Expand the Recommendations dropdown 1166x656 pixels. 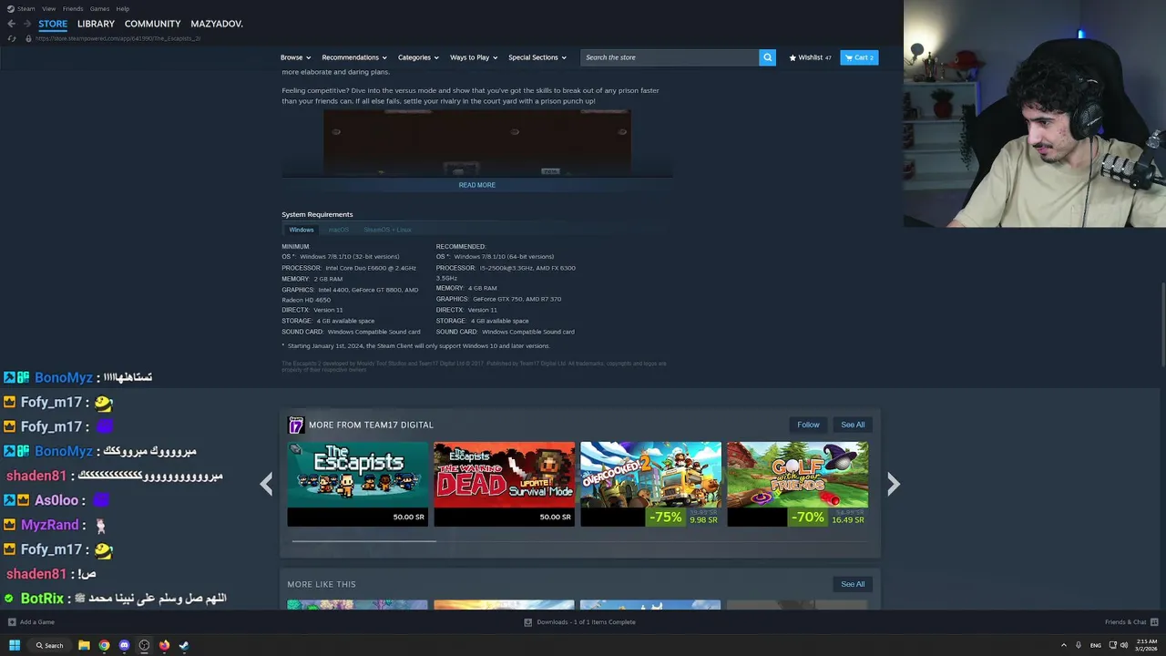pyautogui.click(x=353, y=57)
